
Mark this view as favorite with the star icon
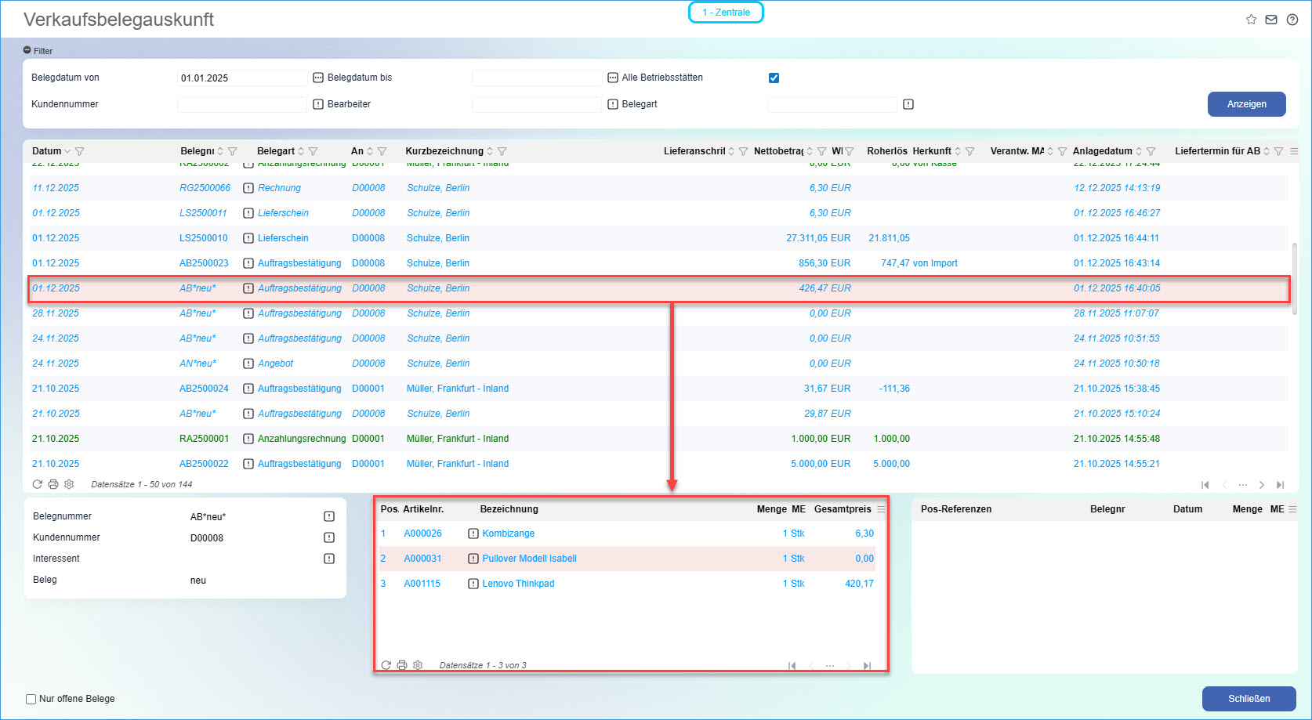pos(1251,20)
